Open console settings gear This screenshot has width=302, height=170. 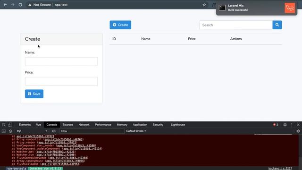(x=298, y=131)
